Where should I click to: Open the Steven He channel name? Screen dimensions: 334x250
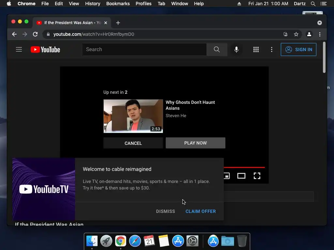point(176,116)
